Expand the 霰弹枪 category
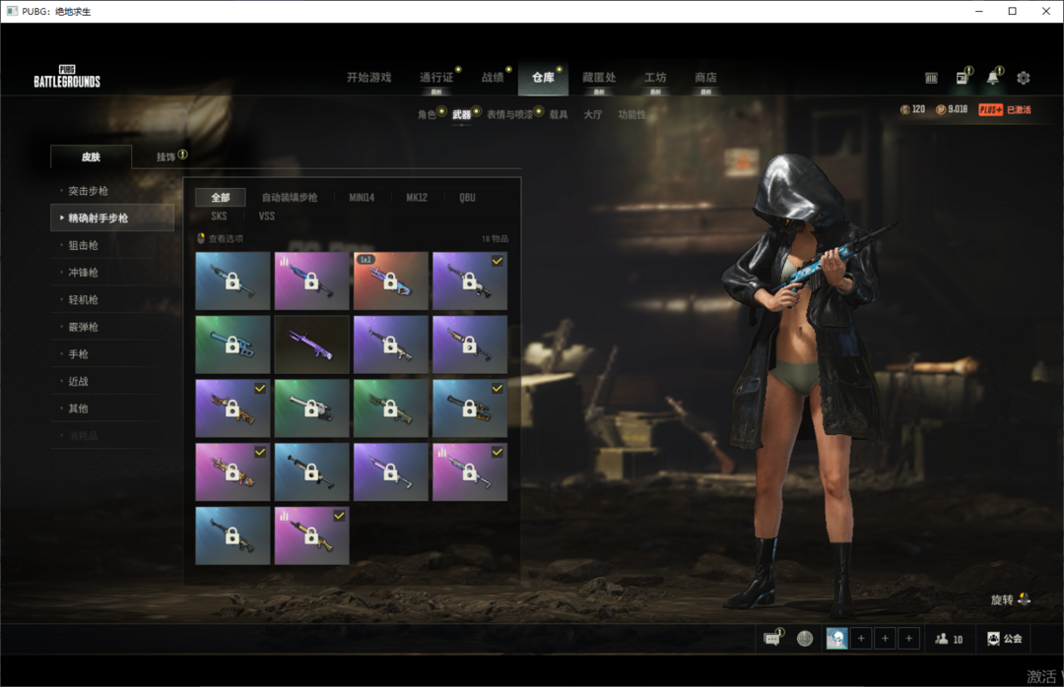 click(x=112, y=326)
